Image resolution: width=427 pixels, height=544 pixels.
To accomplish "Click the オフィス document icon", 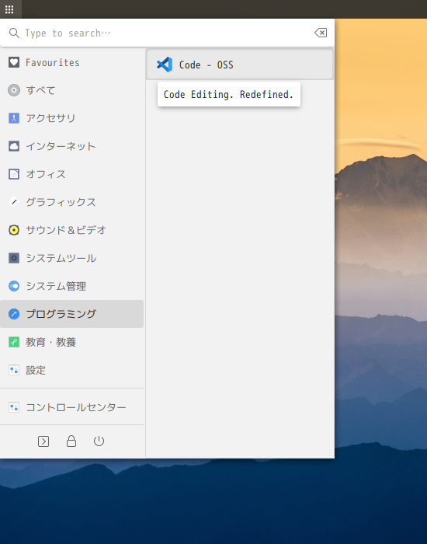I will click(14, 174).
